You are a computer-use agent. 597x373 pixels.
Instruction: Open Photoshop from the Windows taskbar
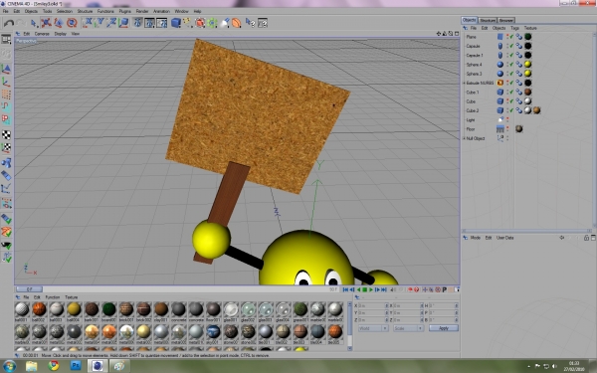76,366
